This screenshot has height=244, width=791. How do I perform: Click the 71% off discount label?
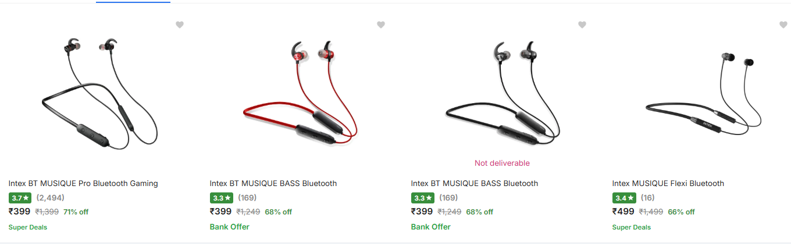76,212
